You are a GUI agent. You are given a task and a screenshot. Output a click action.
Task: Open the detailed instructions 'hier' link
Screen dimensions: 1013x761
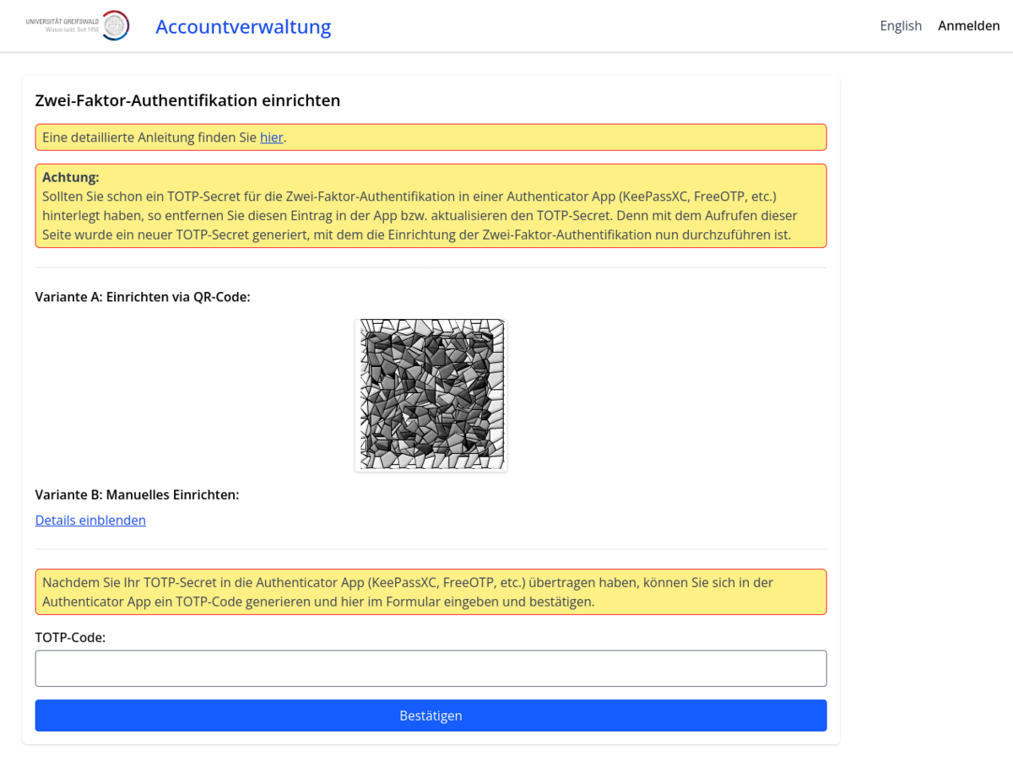click(x=271, y=137)
